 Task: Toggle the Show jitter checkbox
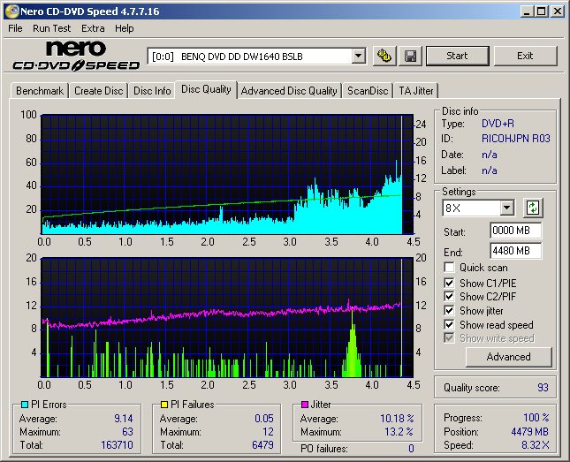click(x=450, y=311)
